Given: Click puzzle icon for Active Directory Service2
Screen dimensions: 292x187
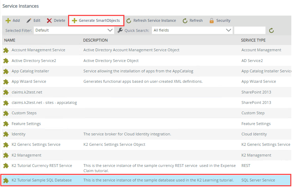Looking at the screenshot, I should (x=6, y=61).
